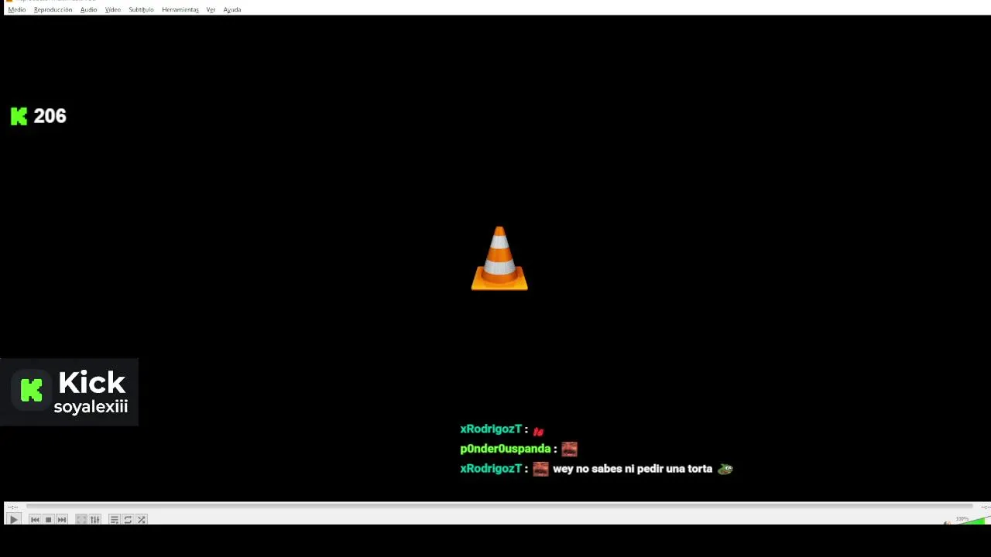Open the Medio menu
The height and width of the screenshot is (557, 991).
[17, 10]
